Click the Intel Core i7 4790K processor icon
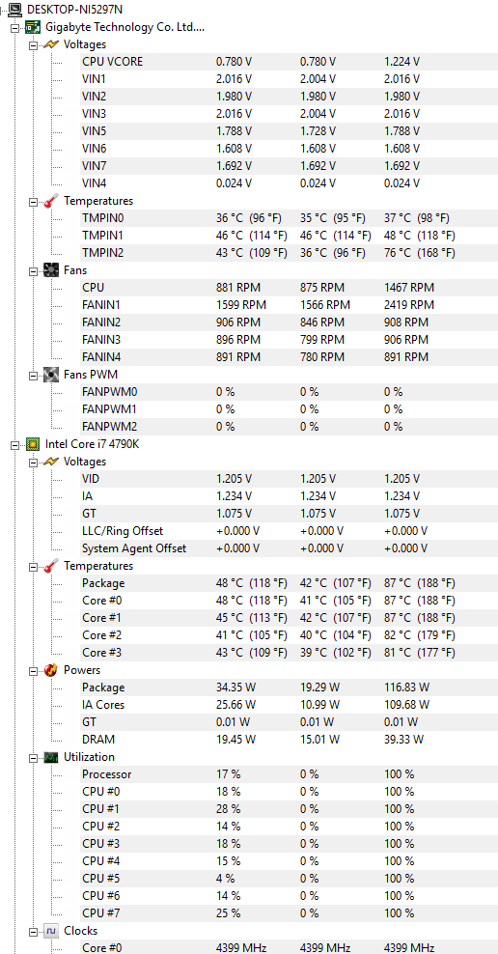Screen dimensions: 498x954 pos(33,444)
